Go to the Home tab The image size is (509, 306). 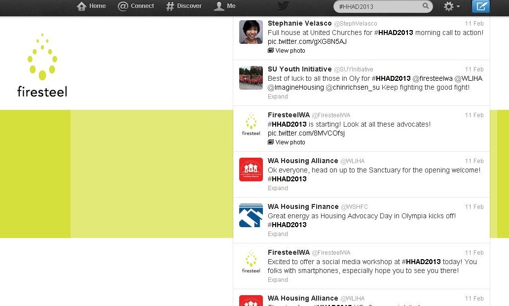(92, 6)
